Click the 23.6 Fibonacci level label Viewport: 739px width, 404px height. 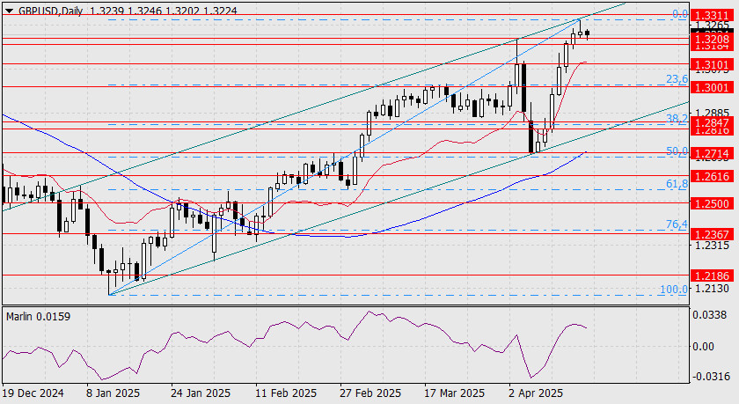[677, 79]
